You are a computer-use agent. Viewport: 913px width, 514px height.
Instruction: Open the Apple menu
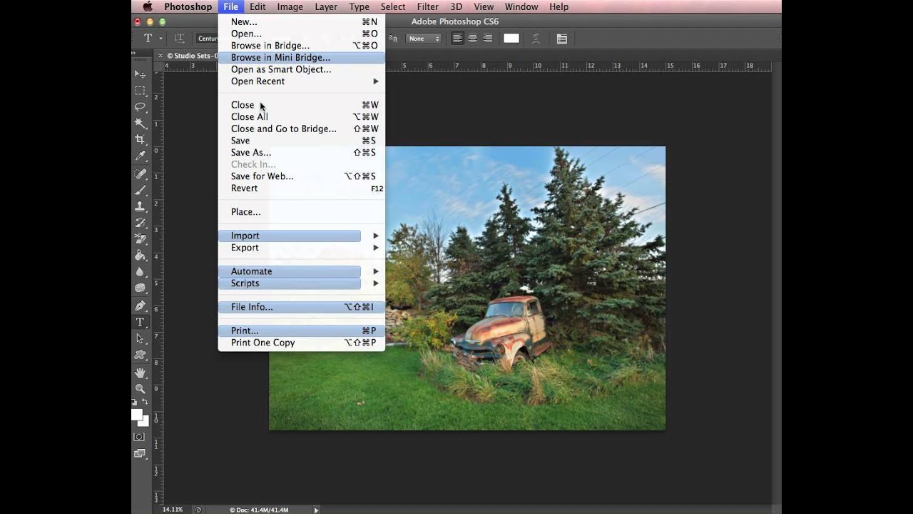coord(148,6)
